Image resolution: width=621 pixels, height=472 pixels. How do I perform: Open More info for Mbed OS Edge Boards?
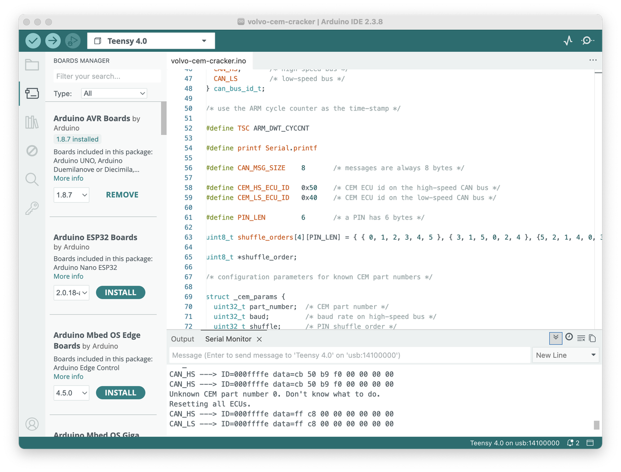68,377
